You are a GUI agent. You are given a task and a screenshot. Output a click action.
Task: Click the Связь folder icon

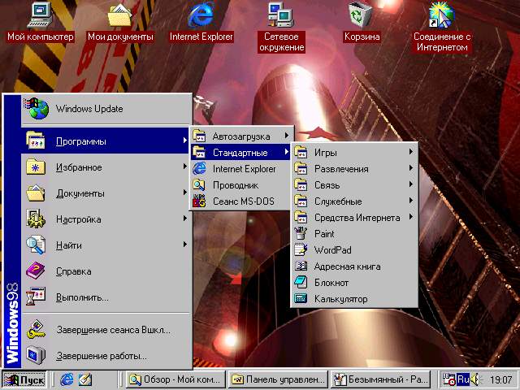pos(301,184)
